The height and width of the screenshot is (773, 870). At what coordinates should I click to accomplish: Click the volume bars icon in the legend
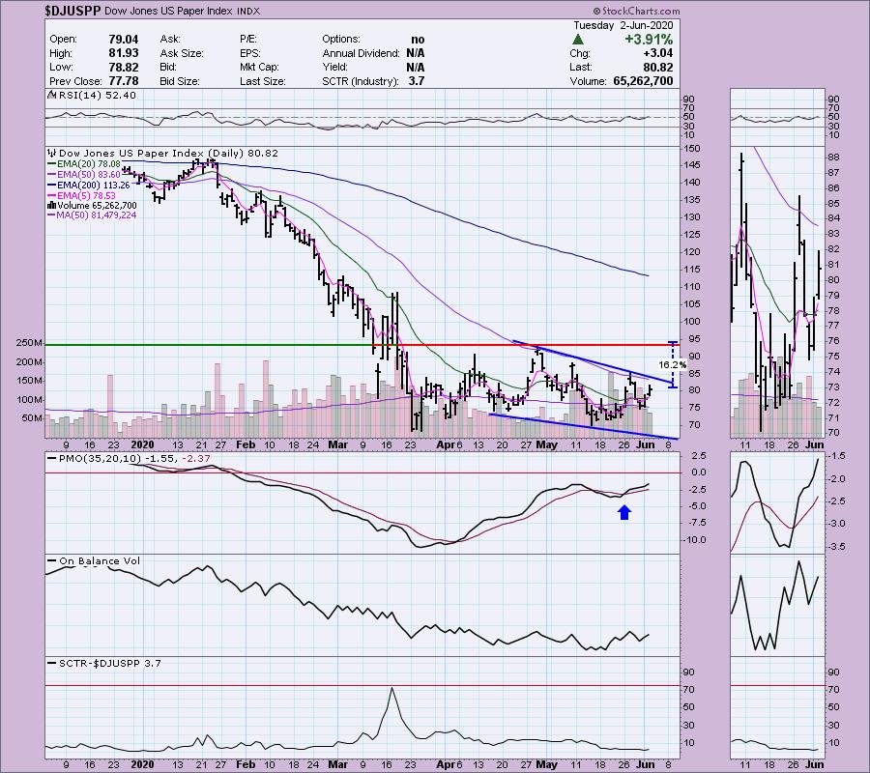pyautogui.click(x=51, y=206)
